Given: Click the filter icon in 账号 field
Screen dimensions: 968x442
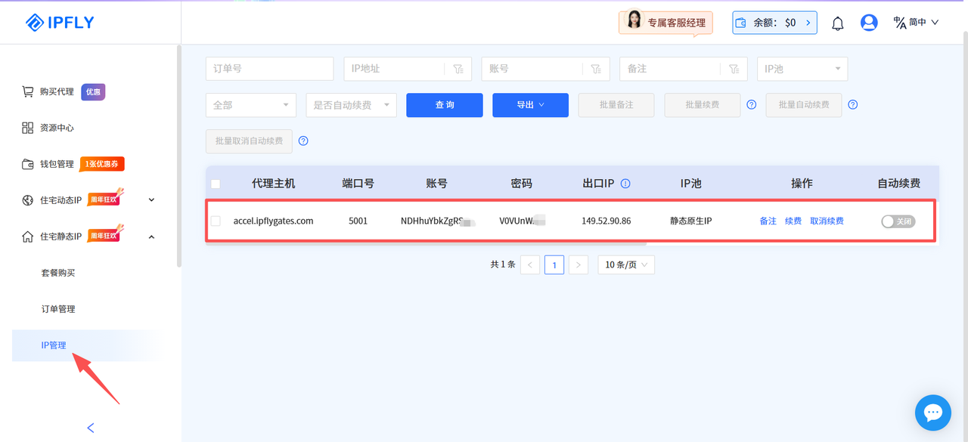Looking at the screenshot, I should [596, 69].
